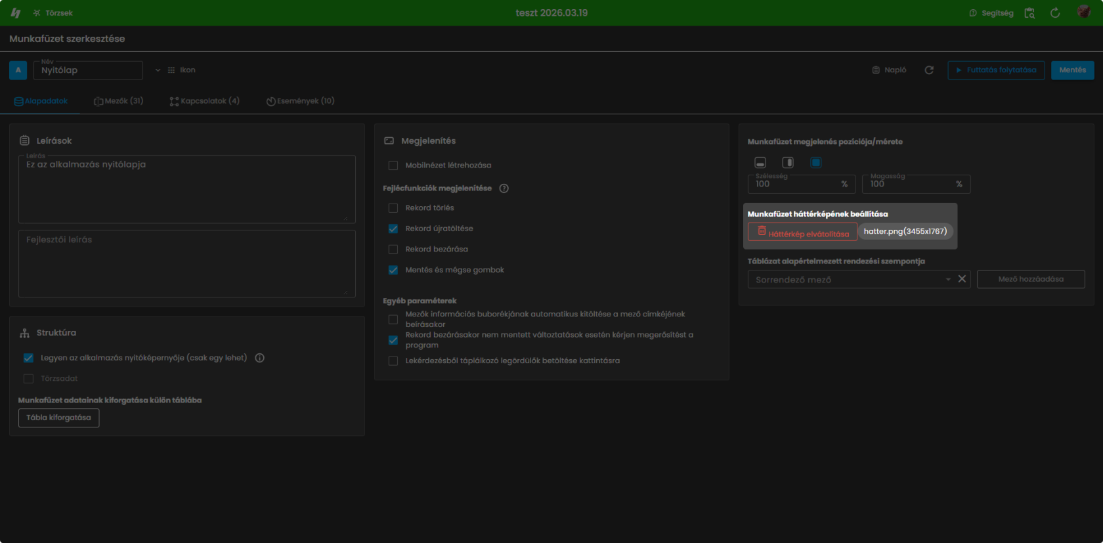
Task: Click the info icon beside nyitóképernyője option
Action: tap(259, 358)
